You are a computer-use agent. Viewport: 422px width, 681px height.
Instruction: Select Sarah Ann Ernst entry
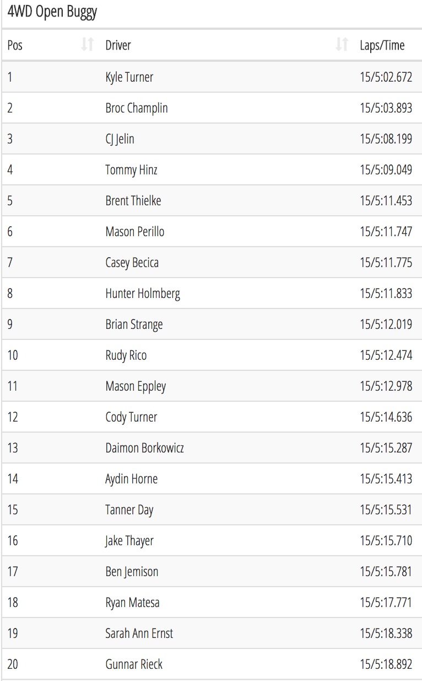139,633
